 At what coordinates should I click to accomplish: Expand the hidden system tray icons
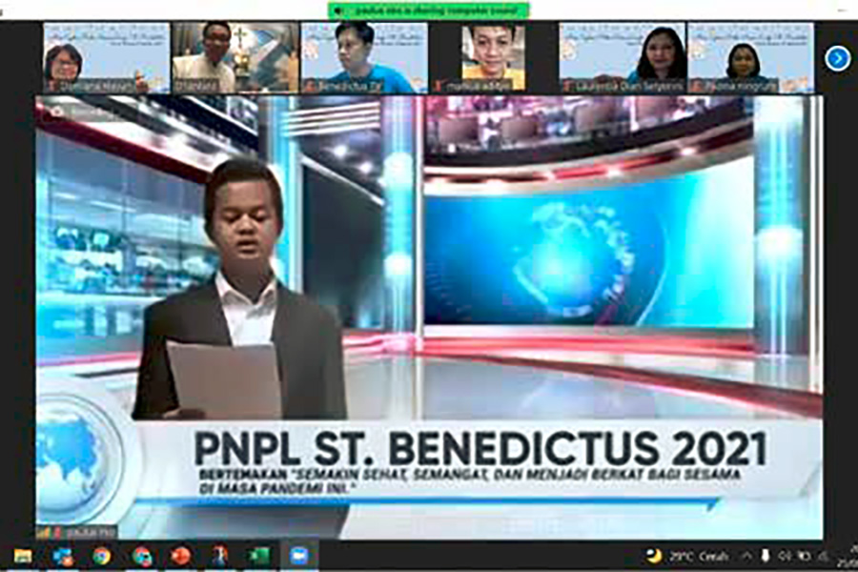click(x=746, y=556)
